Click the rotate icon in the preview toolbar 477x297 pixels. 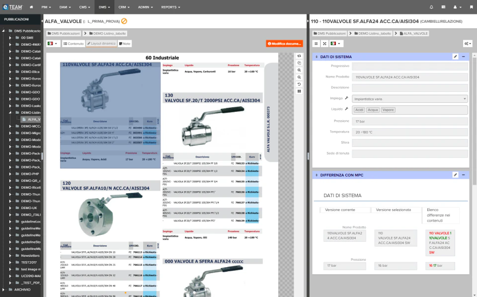(299, 83)
